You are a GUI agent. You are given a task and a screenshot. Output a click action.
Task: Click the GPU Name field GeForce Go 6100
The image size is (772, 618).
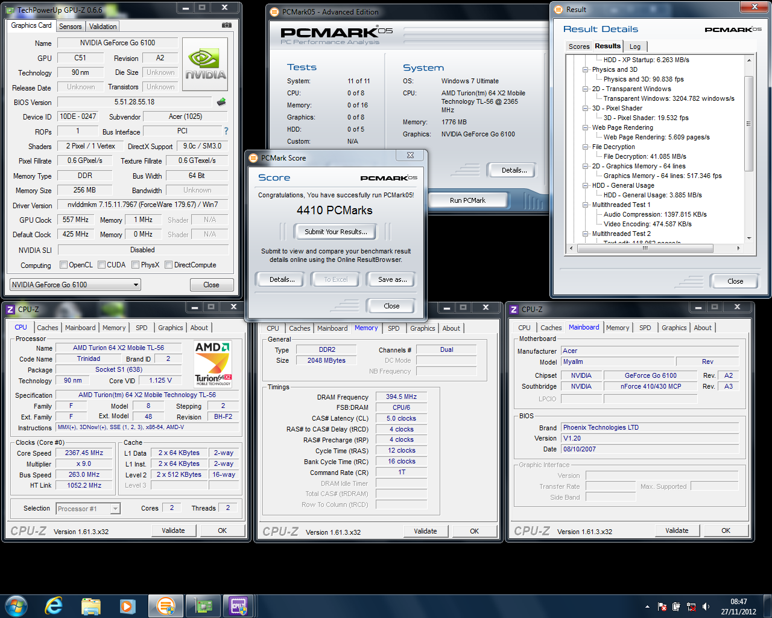[118, 43]
